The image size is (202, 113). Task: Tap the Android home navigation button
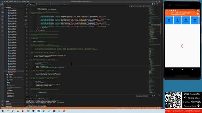tap(182, 69)
